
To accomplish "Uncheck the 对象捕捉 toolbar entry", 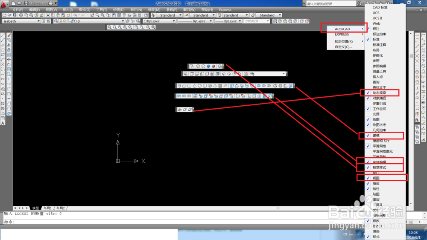I will pyautogui.click(x=385, y=98).
